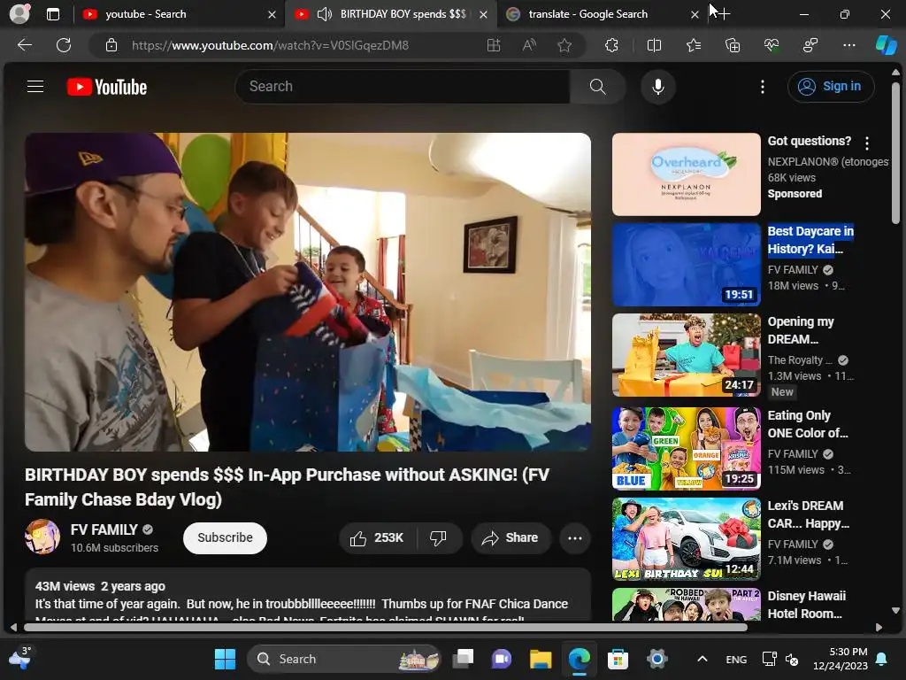Viewport: 906px width, 680px height.
Task: Share the video with the Share button
Action: pyautogui.click(x=511, y=538)
